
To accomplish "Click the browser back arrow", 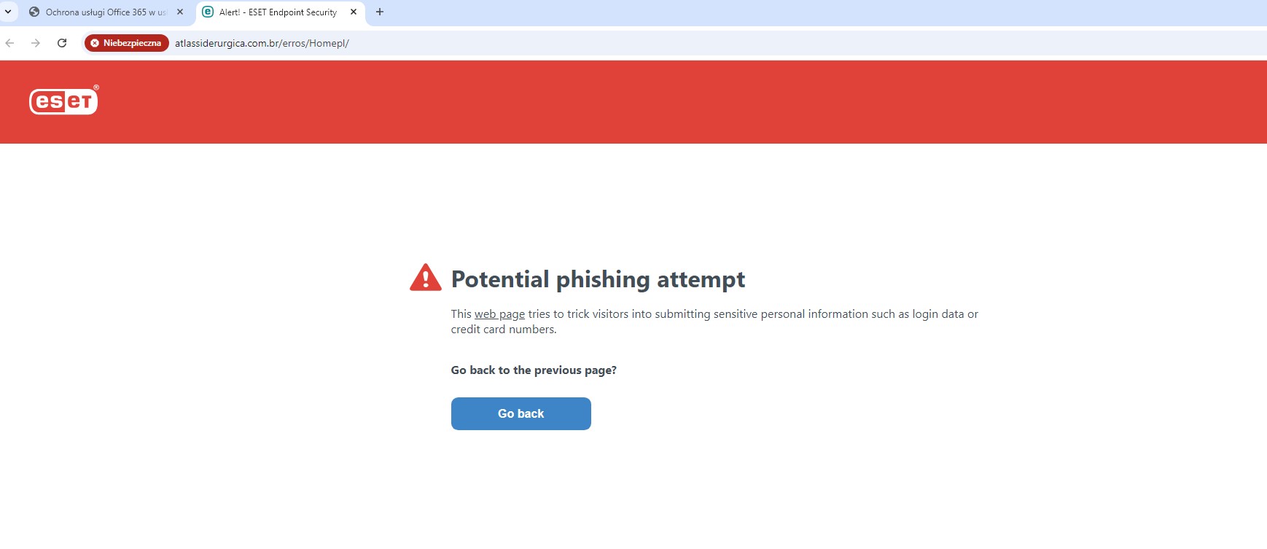I will coord(10,43).
